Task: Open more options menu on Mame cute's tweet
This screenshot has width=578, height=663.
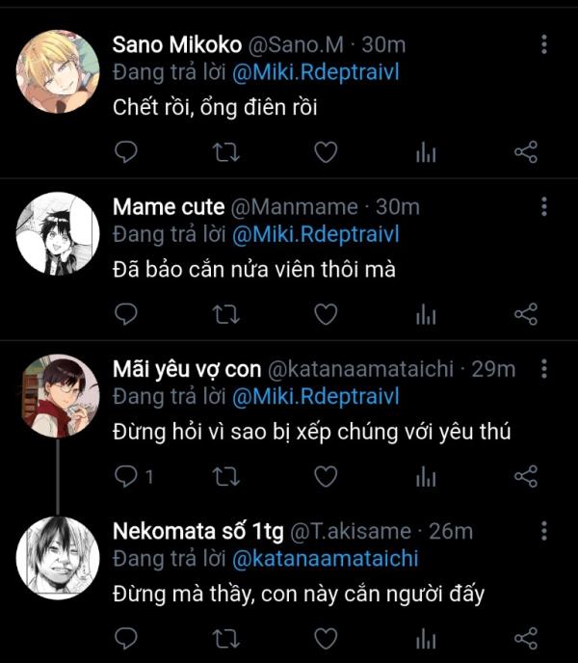Action: [544, 206]
